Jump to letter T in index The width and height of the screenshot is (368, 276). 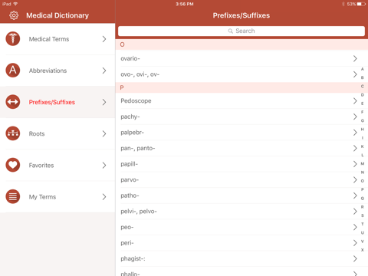363,224
